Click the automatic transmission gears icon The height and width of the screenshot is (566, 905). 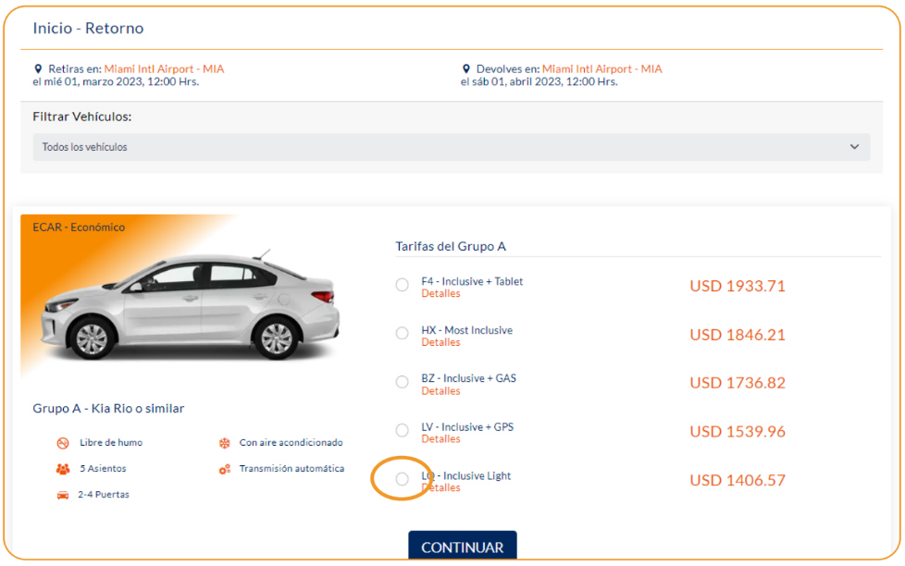coord(224,469)
